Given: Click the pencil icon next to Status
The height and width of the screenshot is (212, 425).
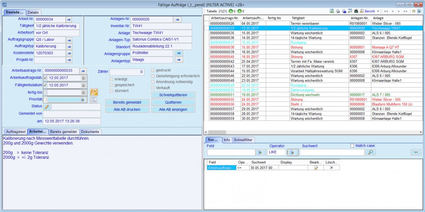Looking at the screenshot, I should point(47,107).
